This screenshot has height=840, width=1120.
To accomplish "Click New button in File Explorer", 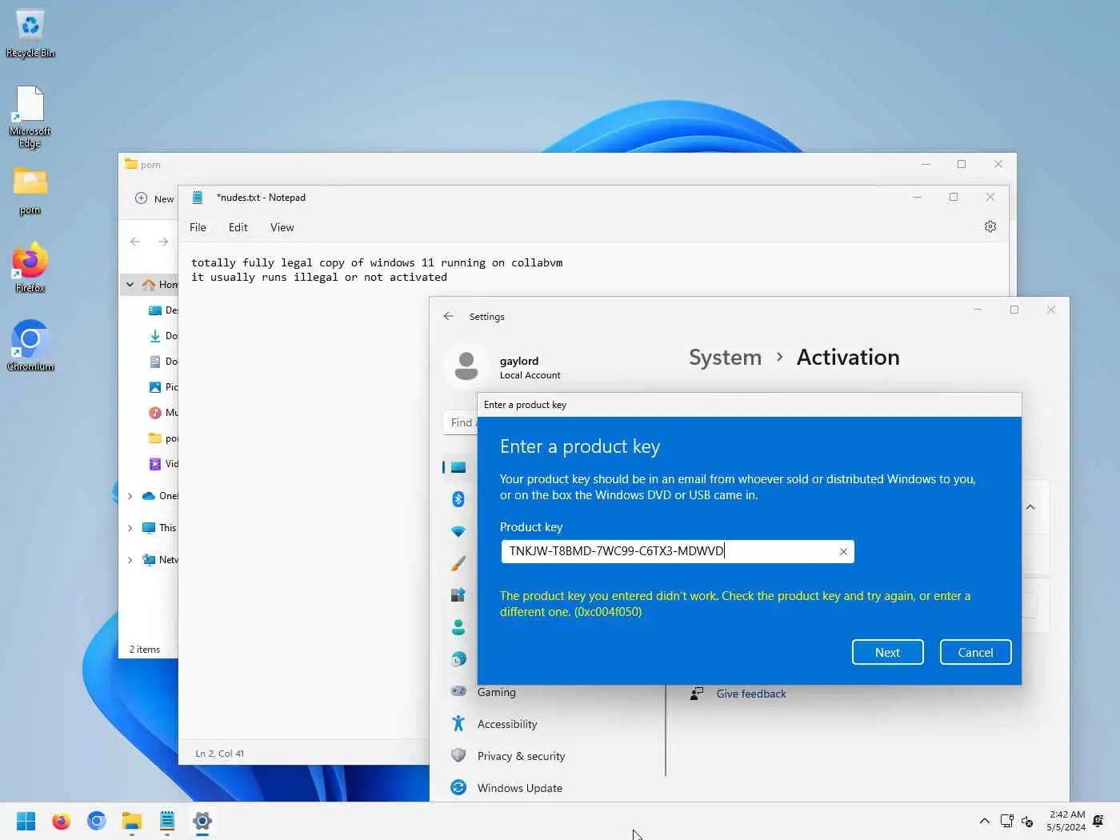I will click(155, 198).
